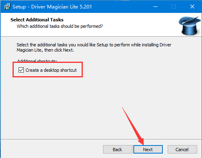Proceed by clicking the Next button
The width and height of the screenshot is (202, 158).
point(148,149)
